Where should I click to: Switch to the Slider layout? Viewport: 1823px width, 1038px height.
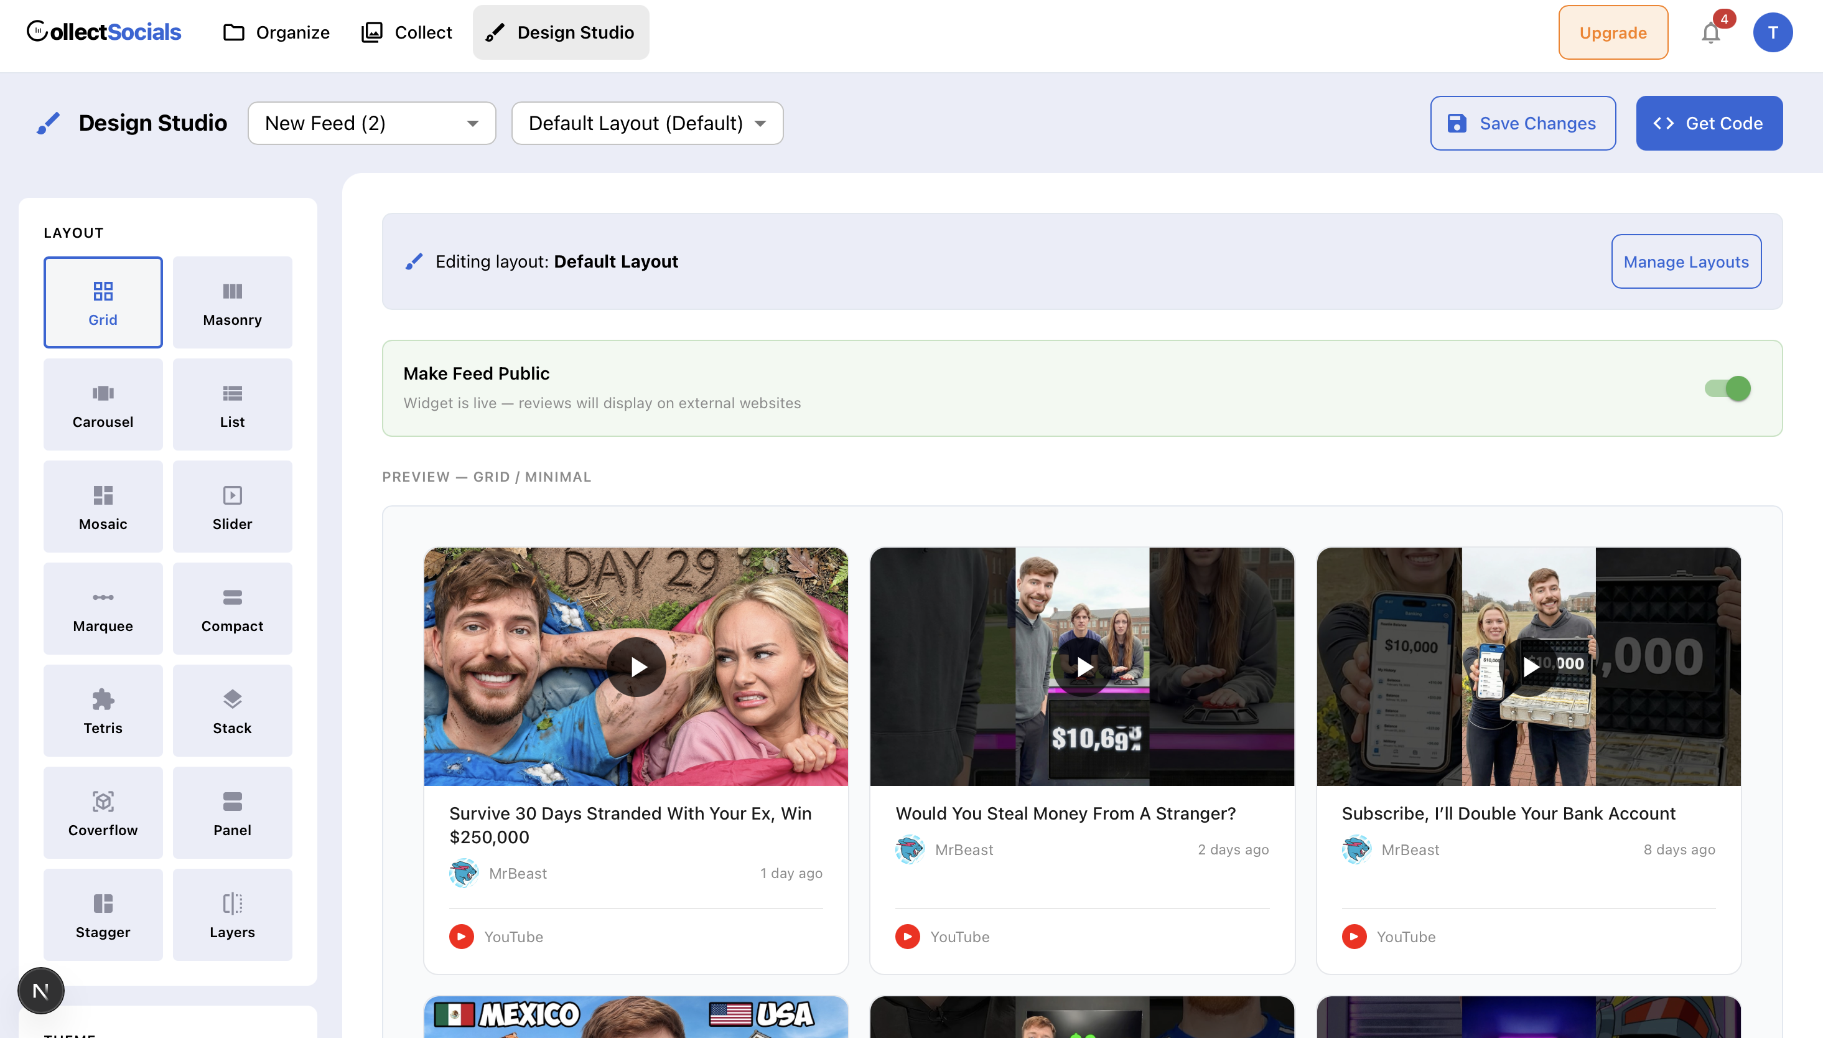coord(232,506)
